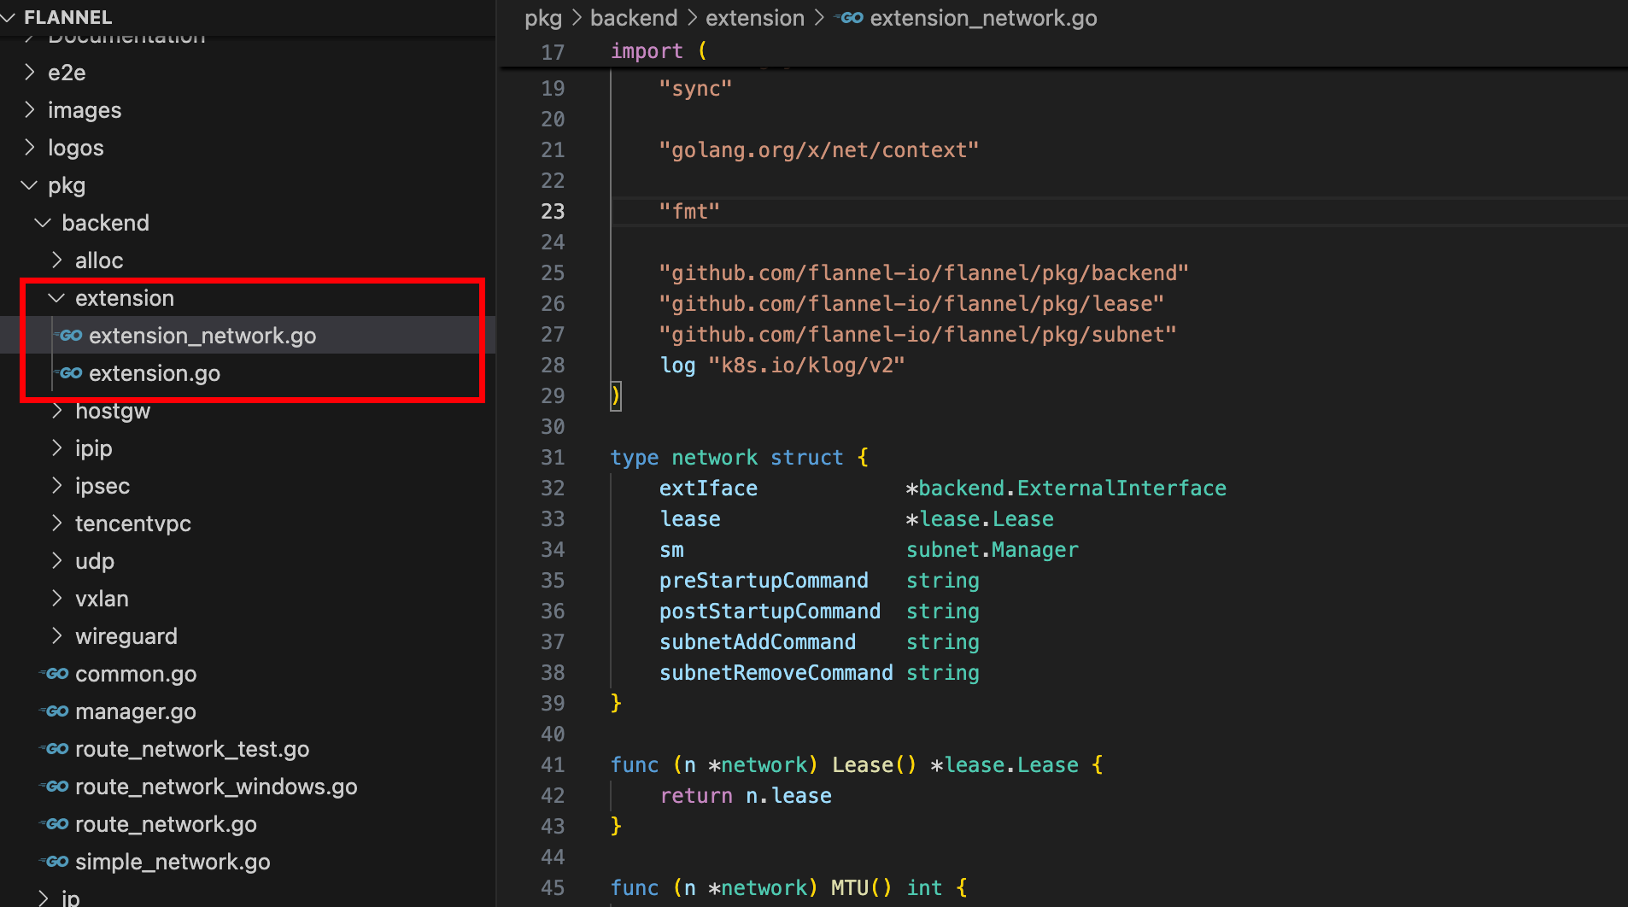1628x907 pixels.
Task: Click line number 41 in gutter
Action: click(553, 764)
